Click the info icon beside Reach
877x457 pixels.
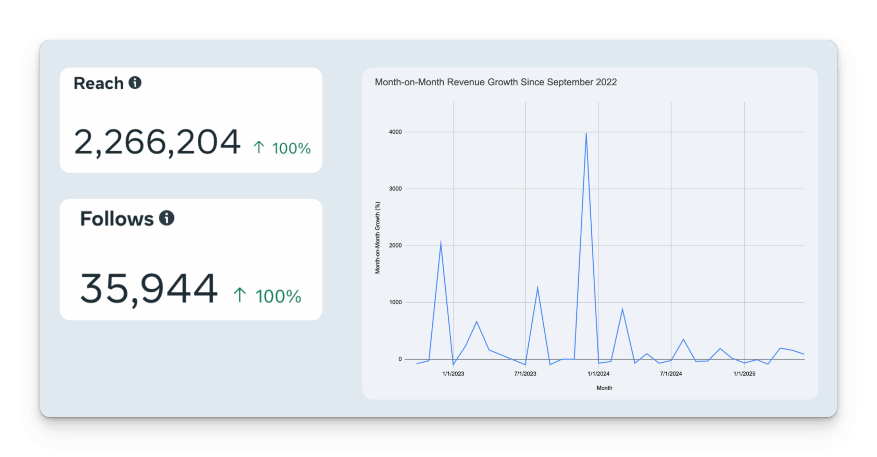coord(135,83)
